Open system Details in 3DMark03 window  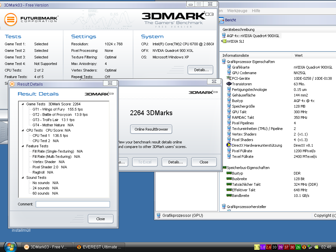point(200,70)
